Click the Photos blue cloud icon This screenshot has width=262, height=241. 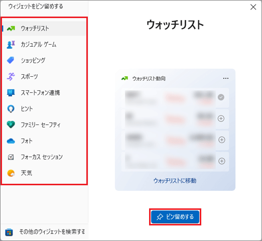click(x=11, y=141)
